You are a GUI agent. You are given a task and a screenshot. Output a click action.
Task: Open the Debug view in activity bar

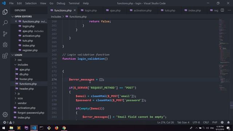coord(5,45)
